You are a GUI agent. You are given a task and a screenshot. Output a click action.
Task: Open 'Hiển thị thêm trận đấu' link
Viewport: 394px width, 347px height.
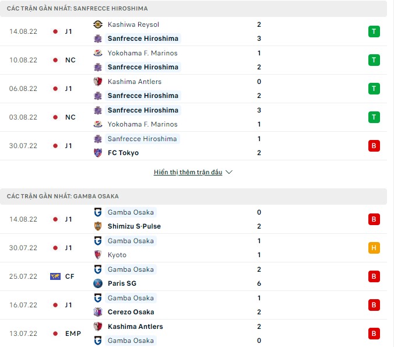pos(188,173)
